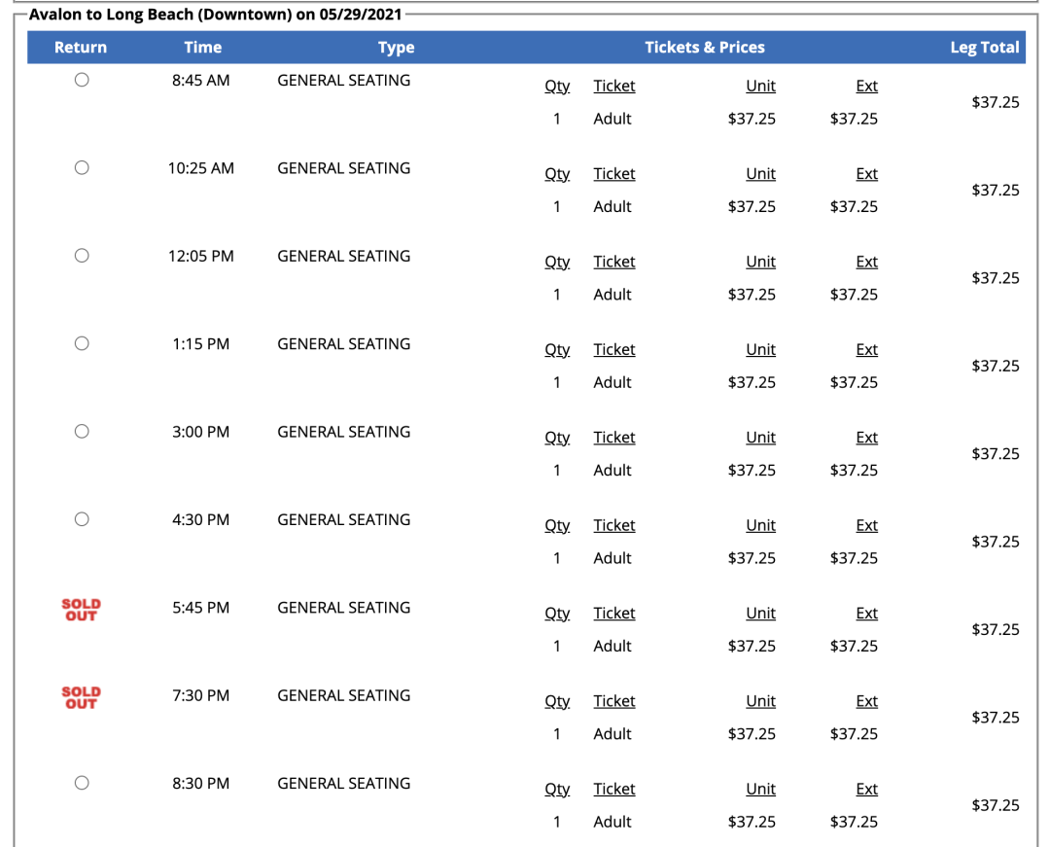Viewport: 1050px width, 847px height.
Task: Click the Ext price $37.25 for 7:30 PM
Action: coord(854,734)
